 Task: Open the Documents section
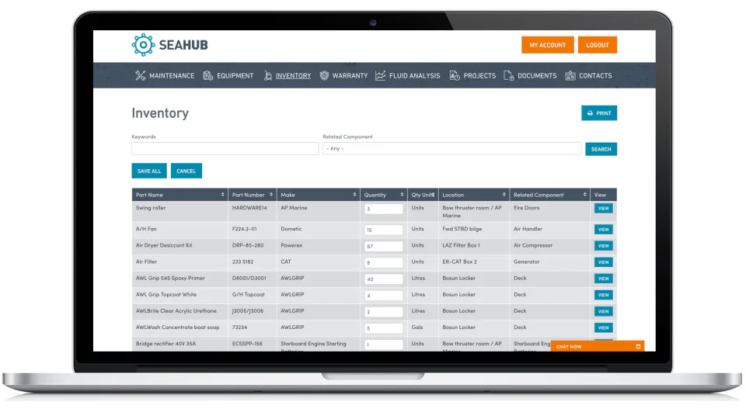(x=537, y=75)
